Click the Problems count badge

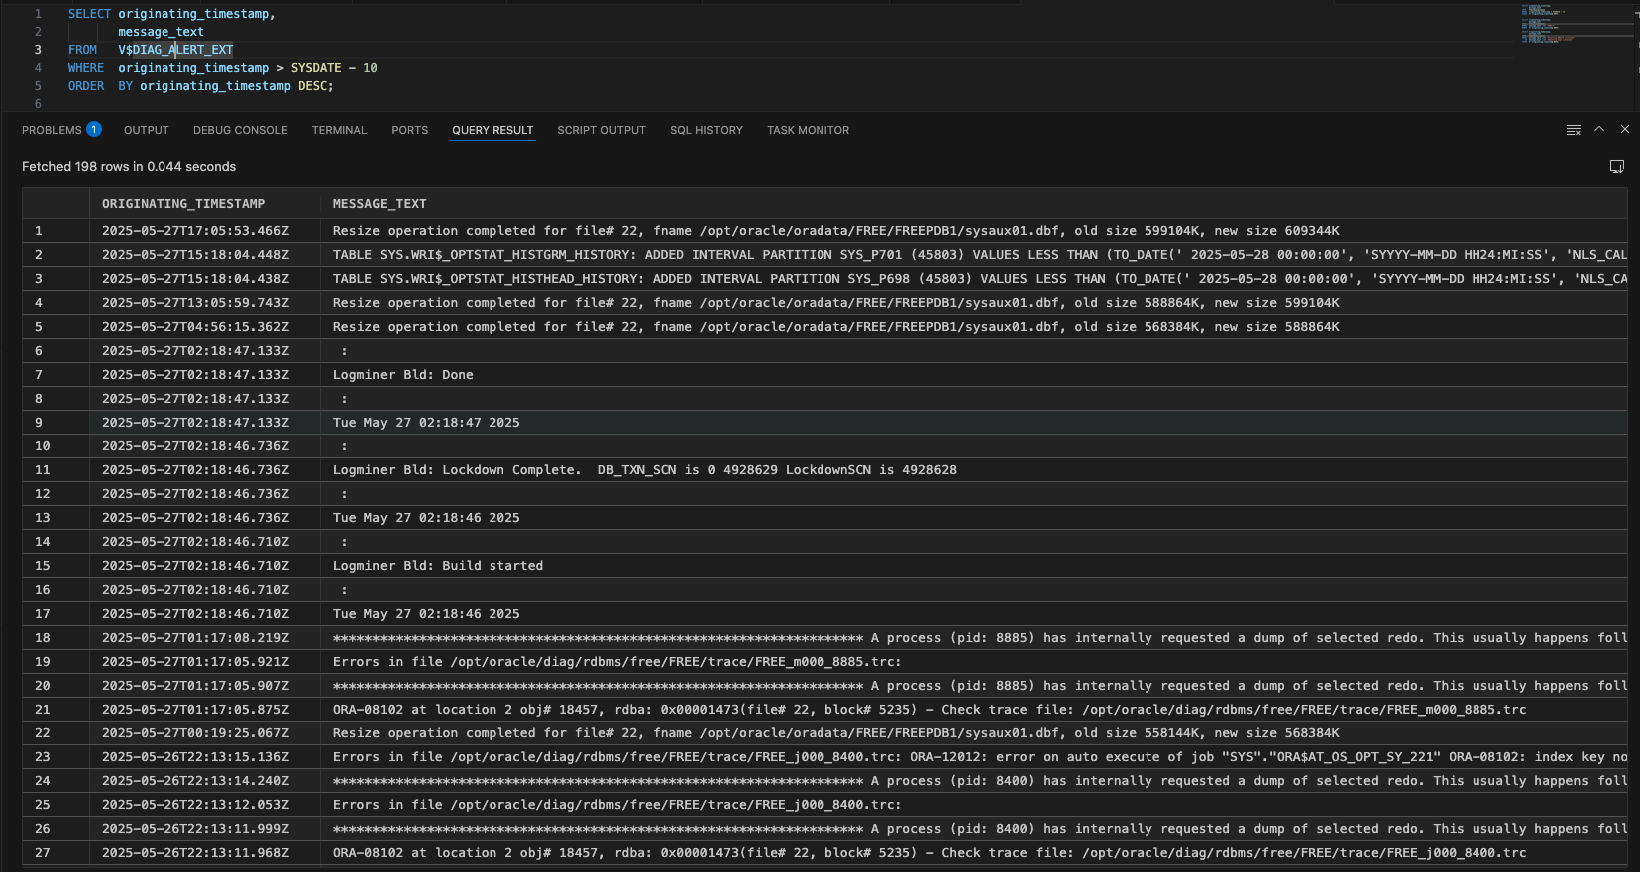coord(94,130)
